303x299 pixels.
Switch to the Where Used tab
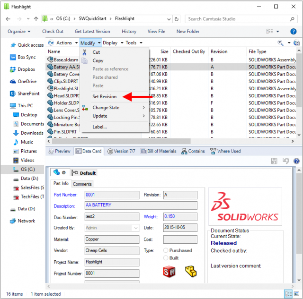click(x=225, y=151)
